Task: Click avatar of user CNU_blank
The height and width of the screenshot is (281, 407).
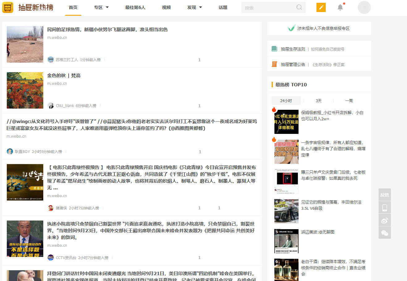Action: (x=51, y=105)
